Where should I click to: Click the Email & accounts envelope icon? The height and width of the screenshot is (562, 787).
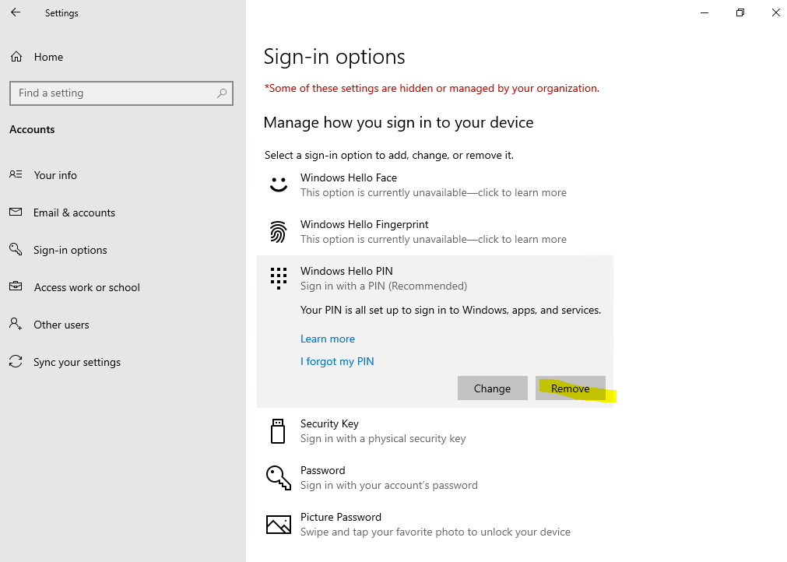coord(16,212)
